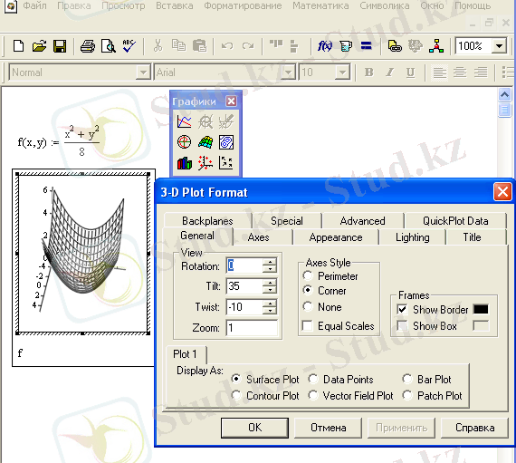Insert a 3D Bar Plot from palette
The image size is (516, 463).
click(x=184, y=163)
